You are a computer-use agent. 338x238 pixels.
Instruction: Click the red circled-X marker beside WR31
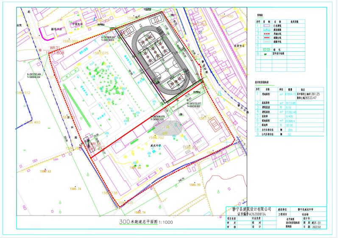[40, 50]
